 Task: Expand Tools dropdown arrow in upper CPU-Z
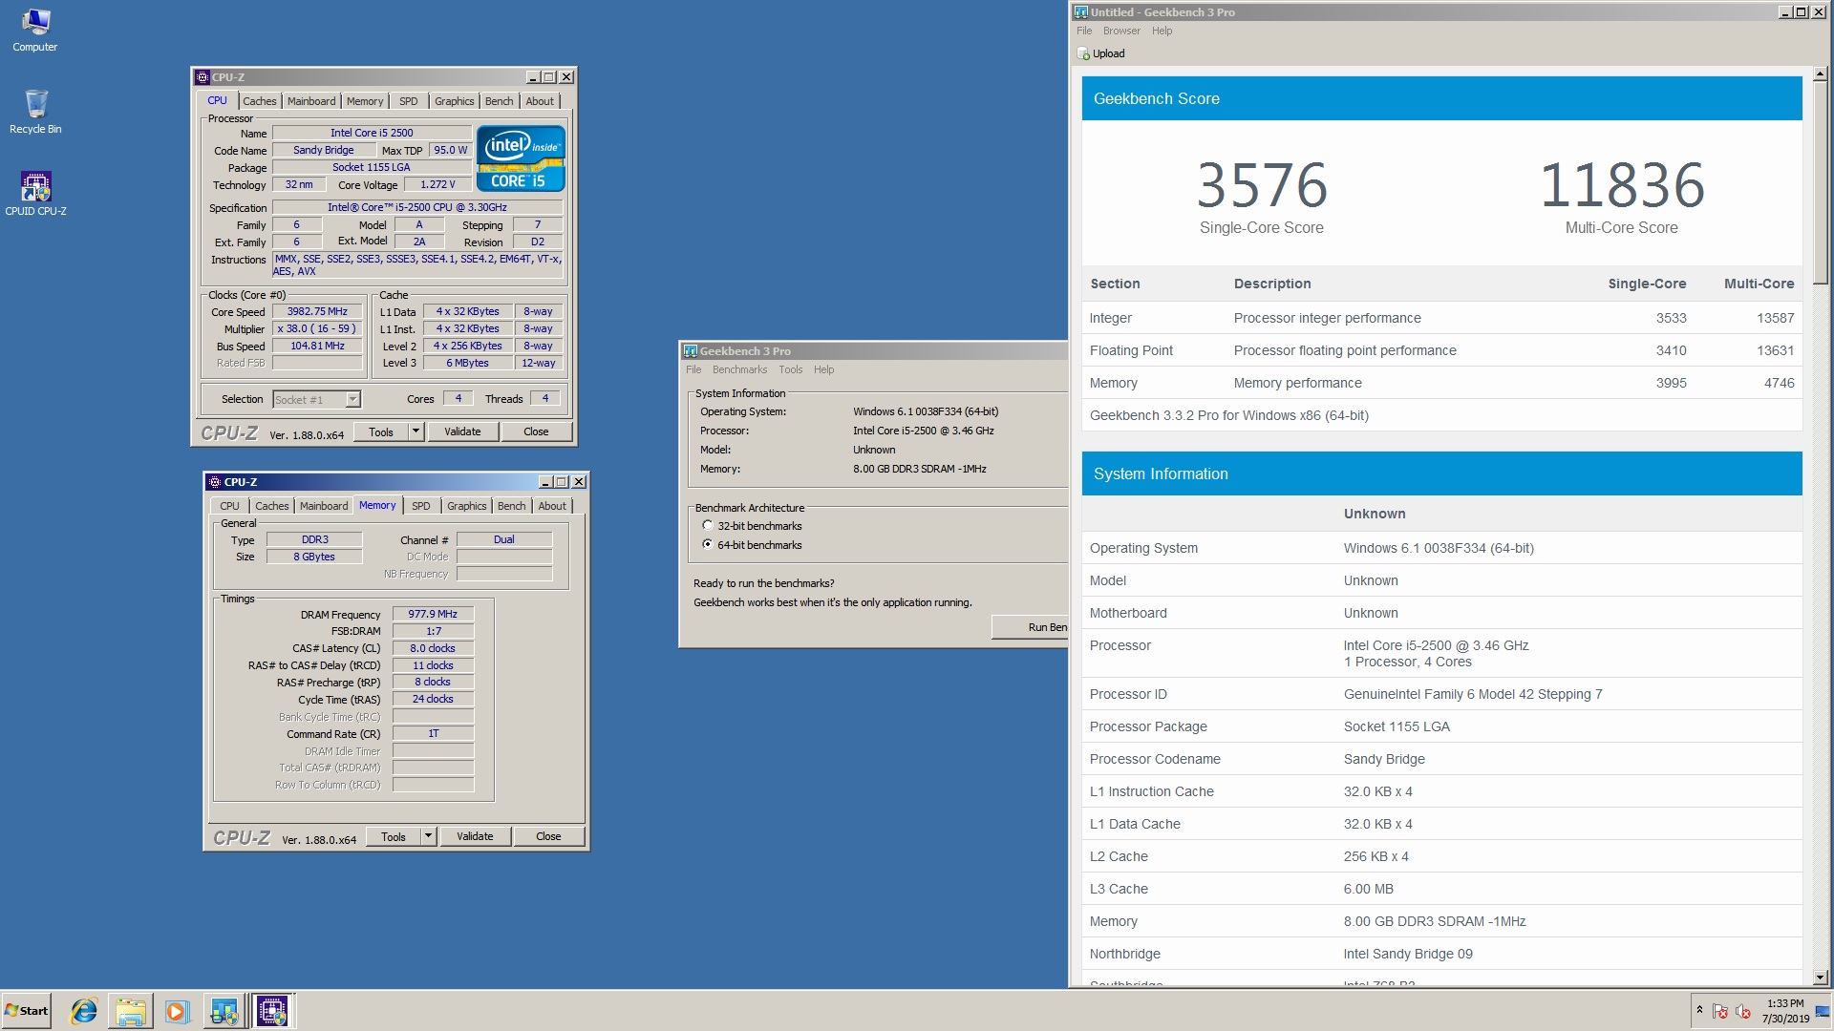coord(416,431)
